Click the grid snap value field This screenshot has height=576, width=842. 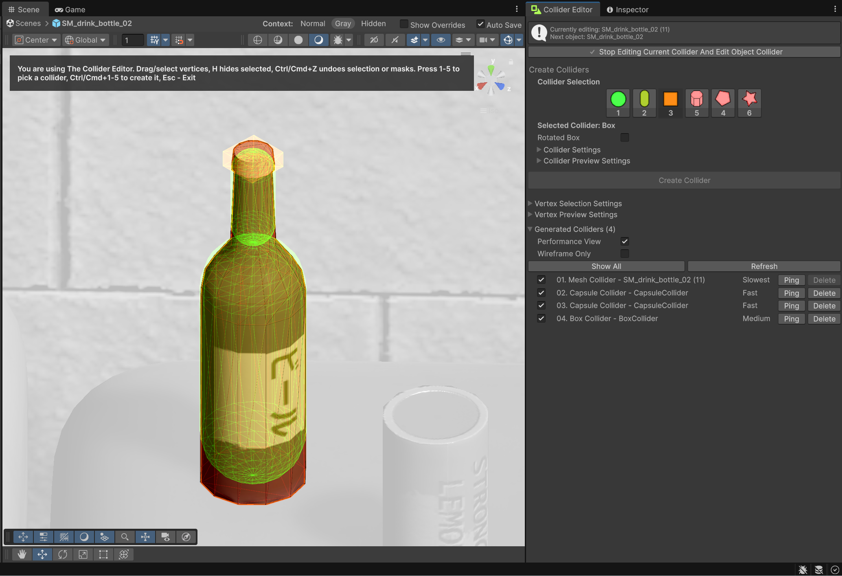click(133, 40)
